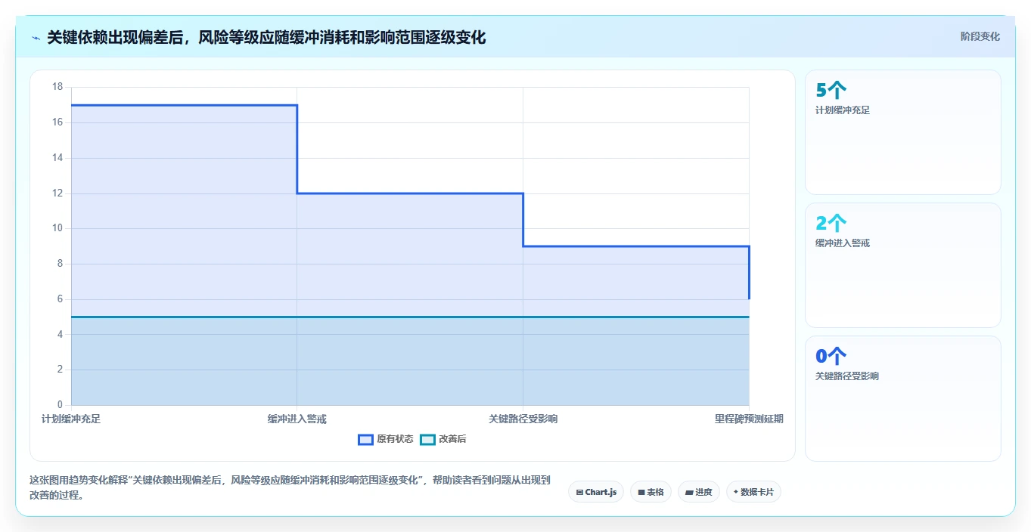Click the y-axis value 6
Image resolution: width=1031 pixels, height=532 pixels.
(60, 298)
